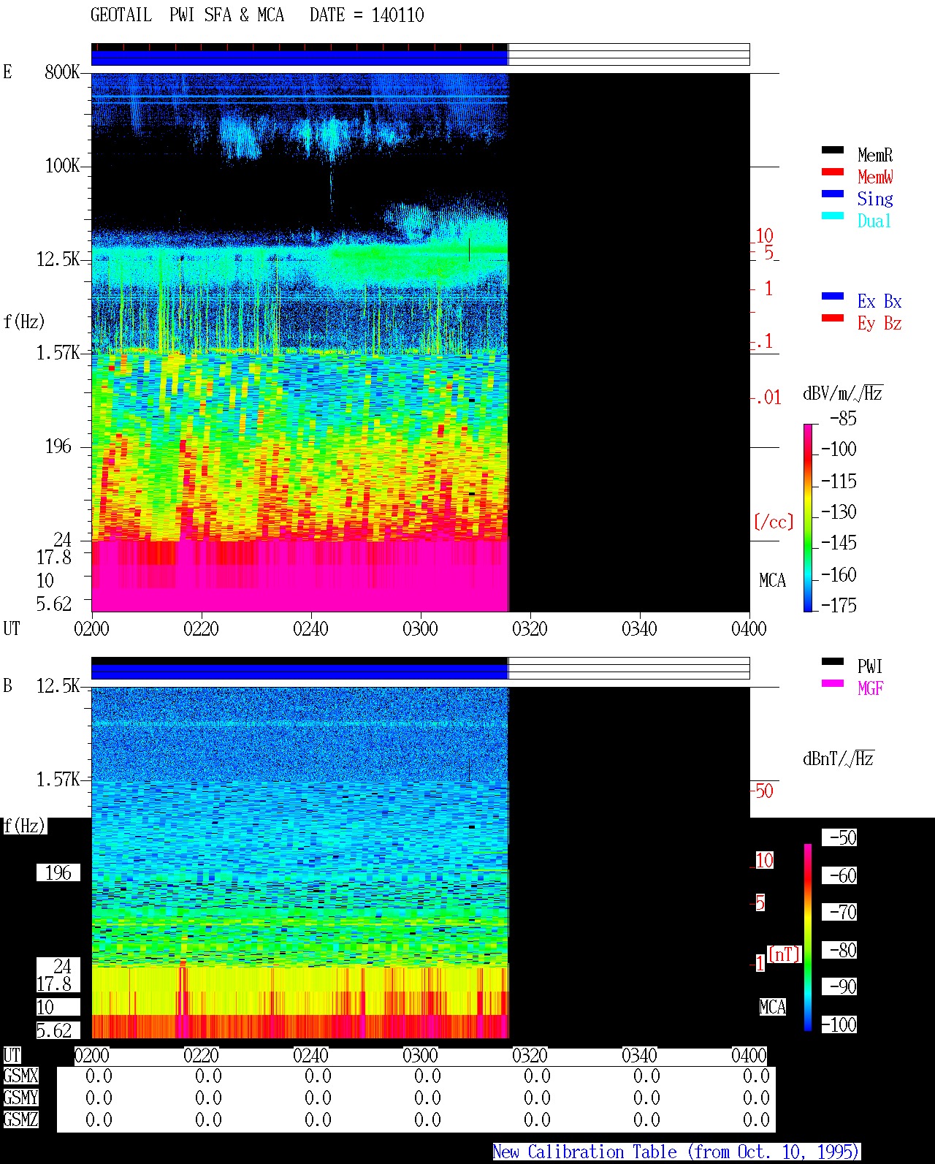Click the -80 dBnT scale value
This screenshot has width=935, height=1164.
pyautogui.click(x=839, y=950)
